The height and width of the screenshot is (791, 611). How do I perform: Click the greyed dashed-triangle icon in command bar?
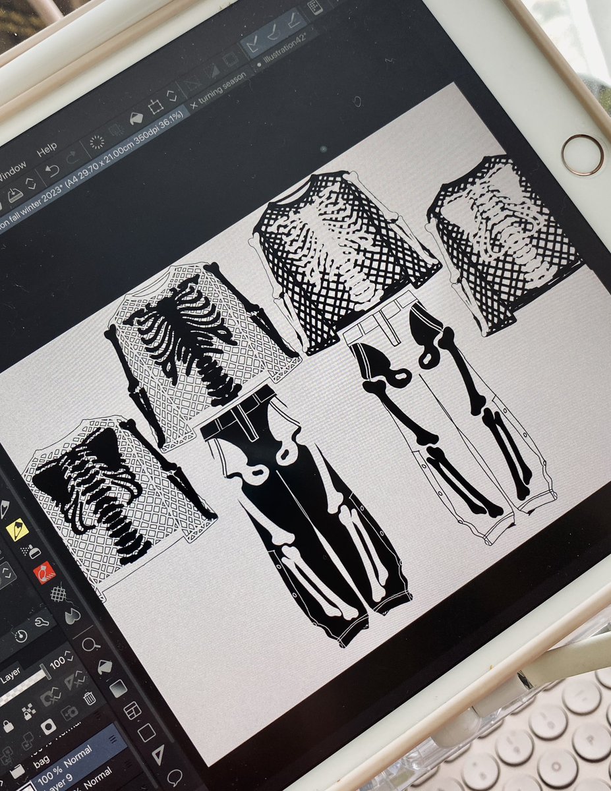pyautogui.click(x=192, y=84)
